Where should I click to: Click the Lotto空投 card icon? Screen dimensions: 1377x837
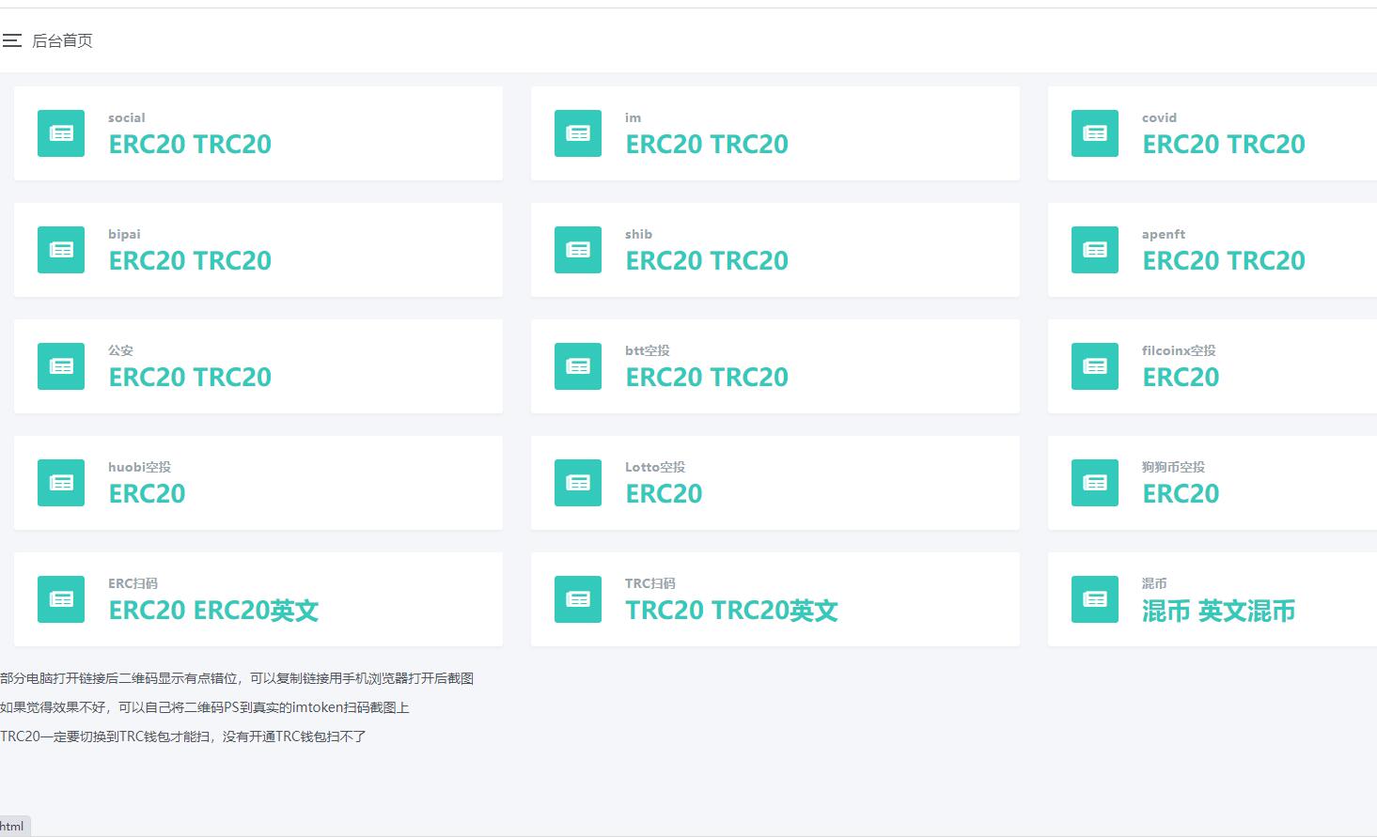[x=578, y=483]
